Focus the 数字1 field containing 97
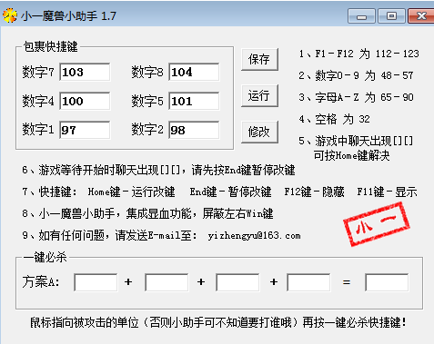434x344 pixels. (85, 130)
